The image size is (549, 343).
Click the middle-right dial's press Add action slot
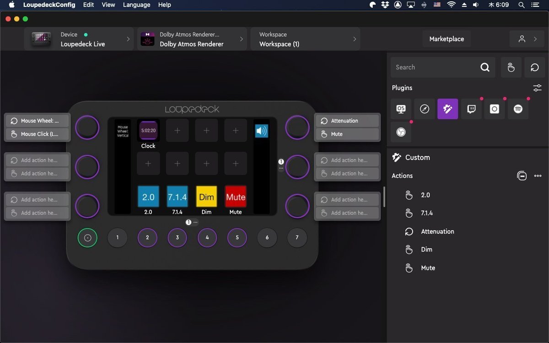click(x=348, y=173)
